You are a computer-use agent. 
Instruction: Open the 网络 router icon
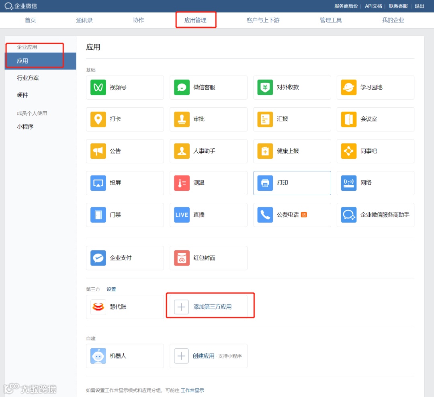[348, 183]
